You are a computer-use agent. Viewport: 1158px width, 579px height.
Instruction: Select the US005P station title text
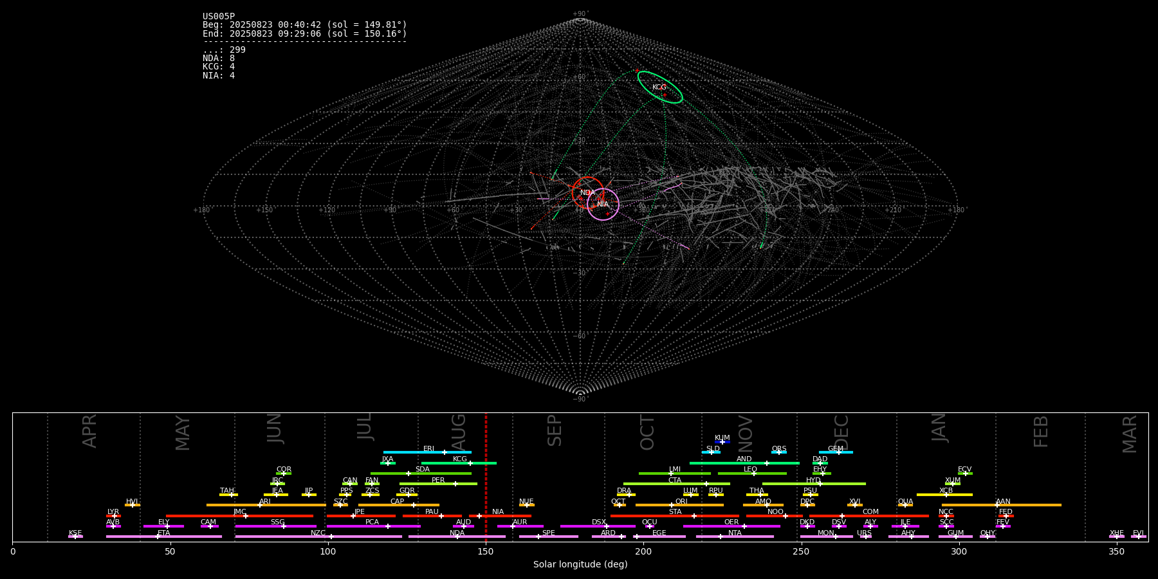pos(219,17)
